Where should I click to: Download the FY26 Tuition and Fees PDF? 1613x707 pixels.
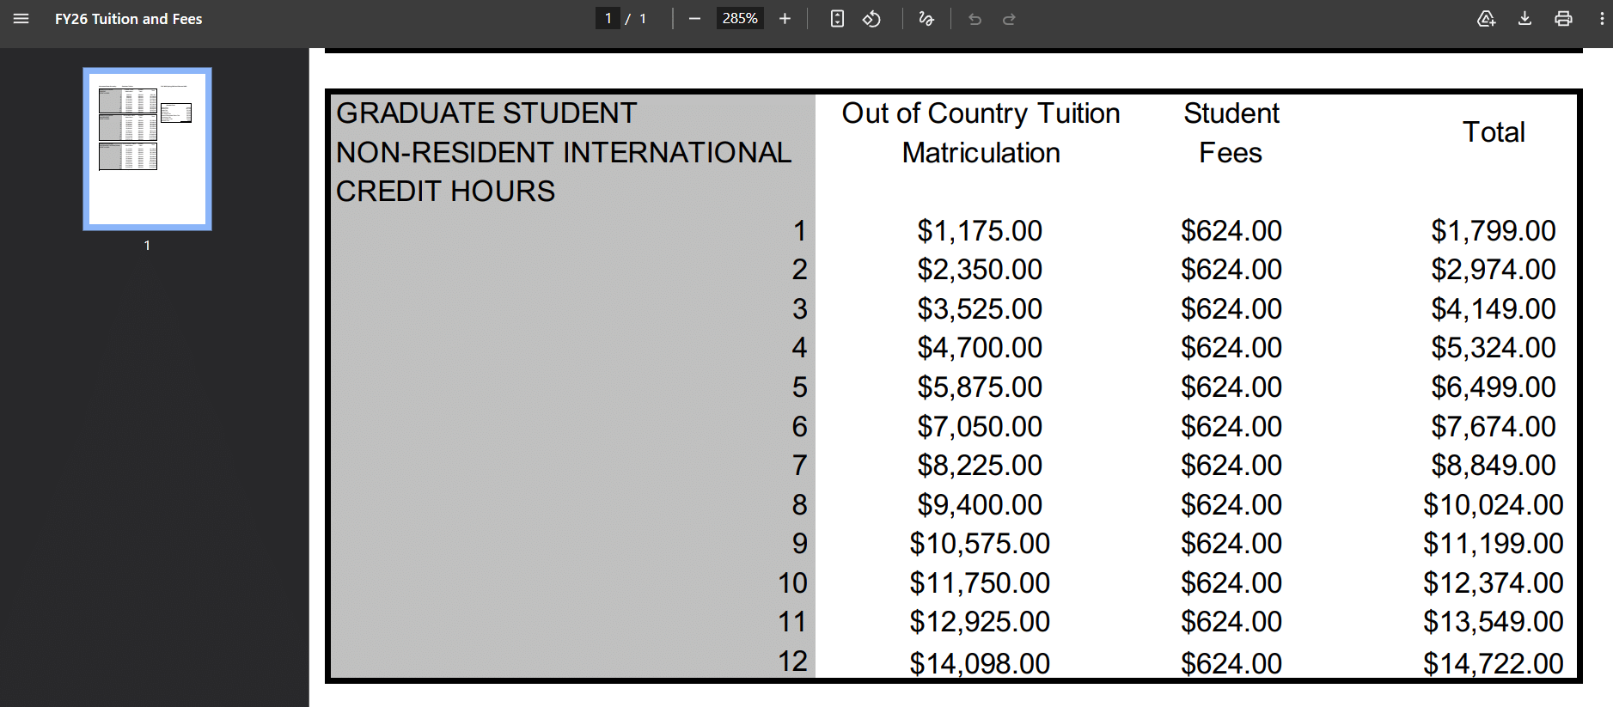click(x=1524, y=19)
